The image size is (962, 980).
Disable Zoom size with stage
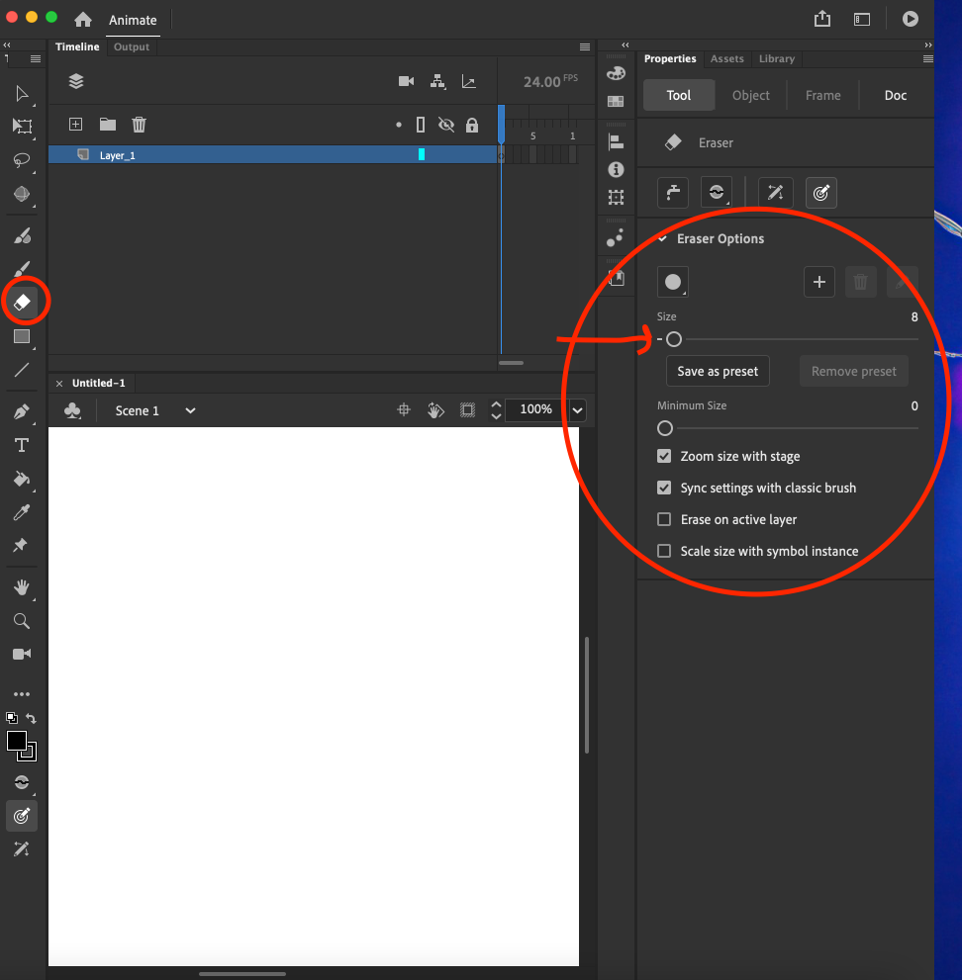coord(664,456)
